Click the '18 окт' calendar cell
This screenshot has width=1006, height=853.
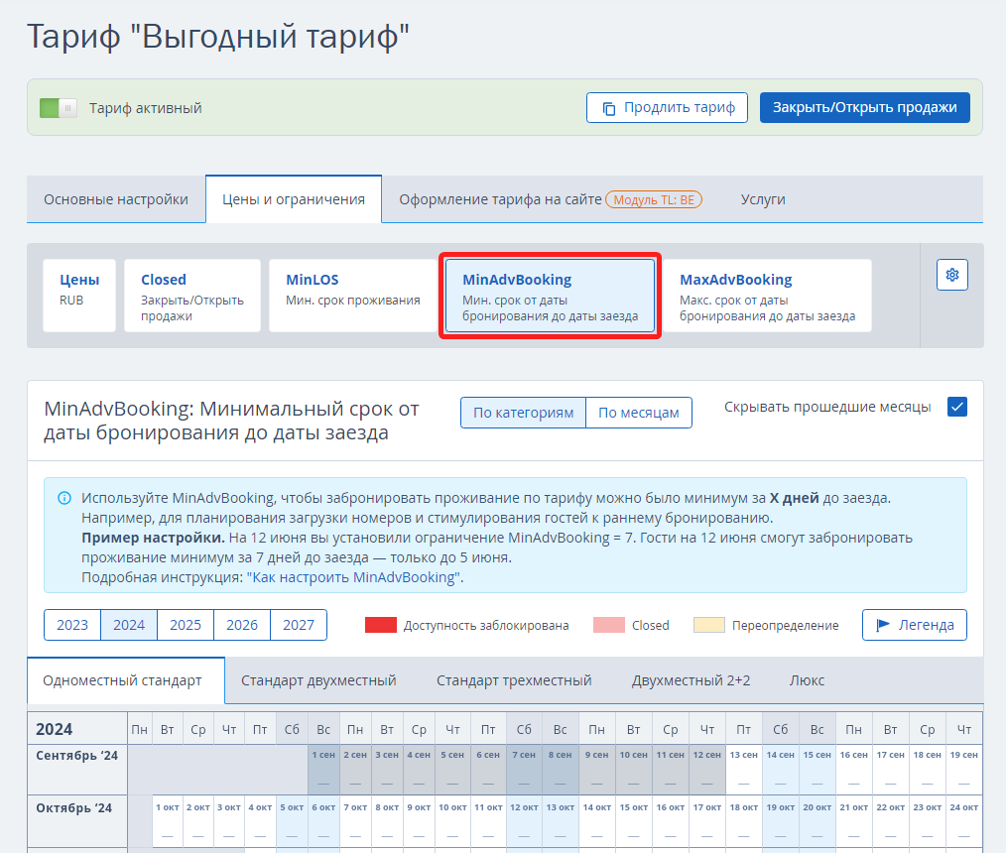click(744, 821)
